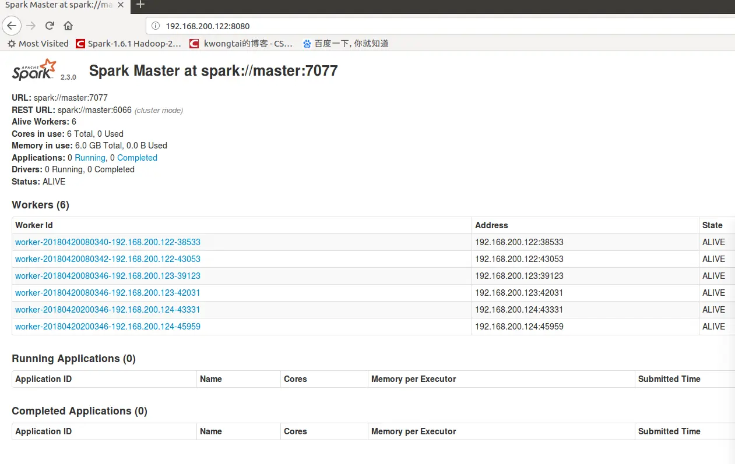The height and width of the screenshot is (464, 735).
Task: Click the Workers (6) heading
Action: pos(40,205)
